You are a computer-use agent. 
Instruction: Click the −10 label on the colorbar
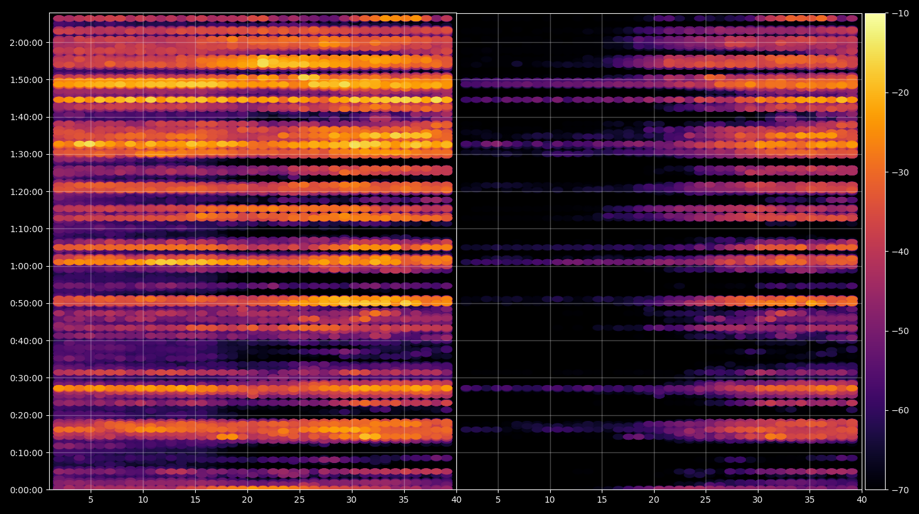click(x=901, y=13)
